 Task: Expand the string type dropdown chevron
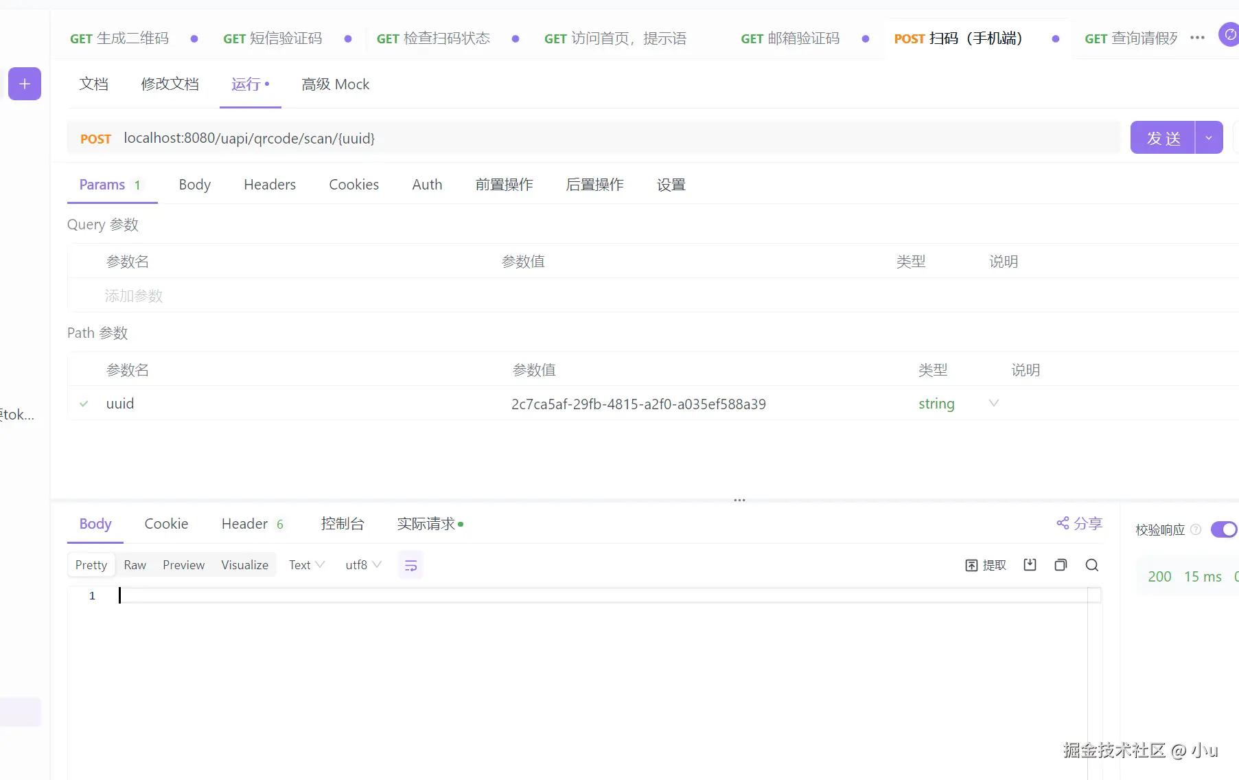(993, 403)
